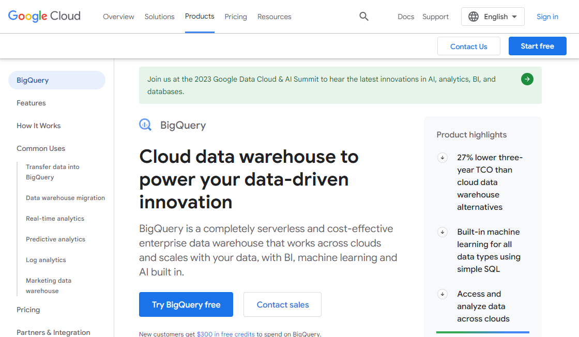Open the Solutions menu
Viewport: 579px width, 337px height.
tap(160, 17)
